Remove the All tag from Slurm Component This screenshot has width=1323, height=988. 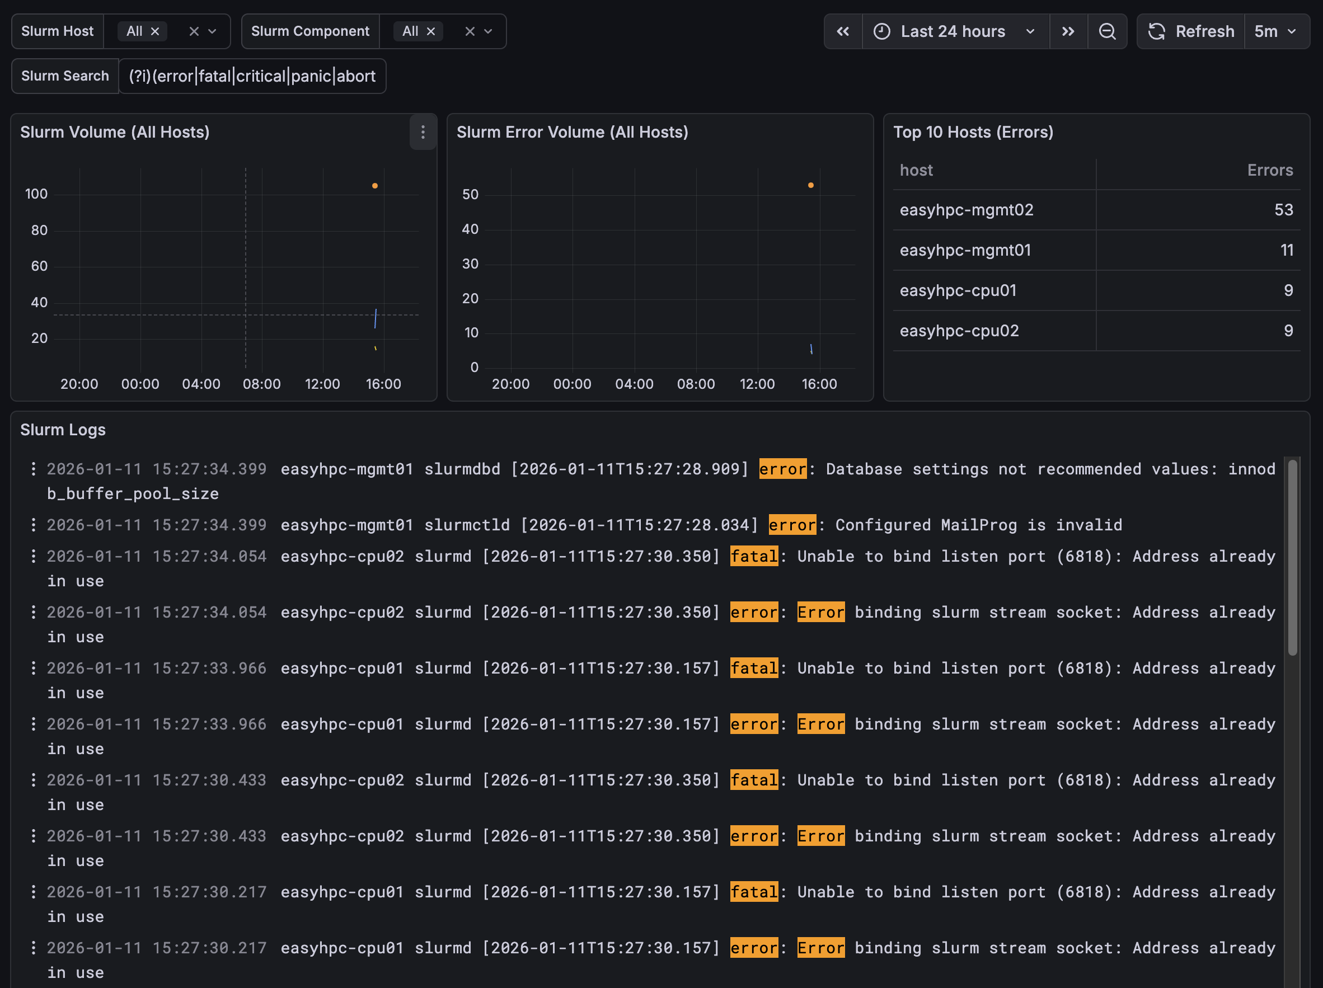pos(430,32)
